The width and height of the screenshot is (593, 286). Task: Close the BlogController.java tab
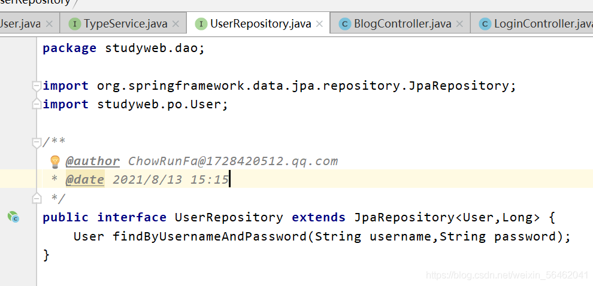[x=460, y=24]
